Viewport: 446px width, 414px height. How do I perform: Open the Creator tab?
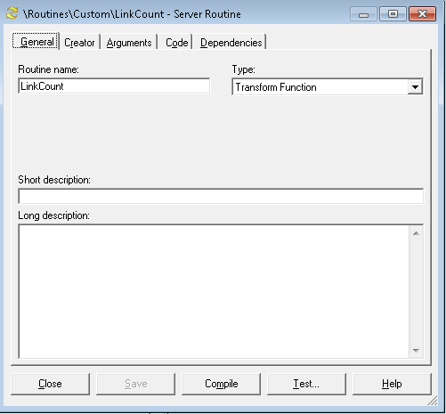pyautogui.click(x=79, y=43)
